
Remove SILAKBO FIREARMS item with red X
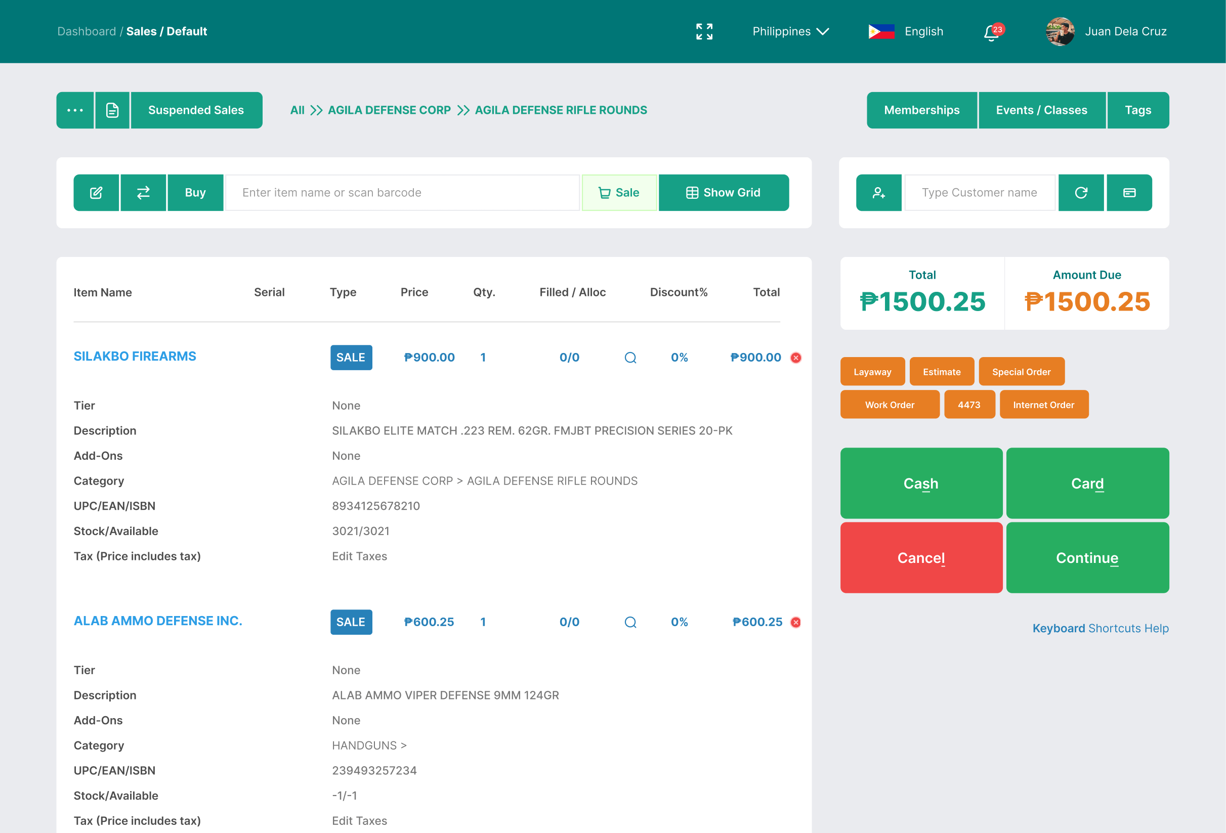[x=795, y=358]
